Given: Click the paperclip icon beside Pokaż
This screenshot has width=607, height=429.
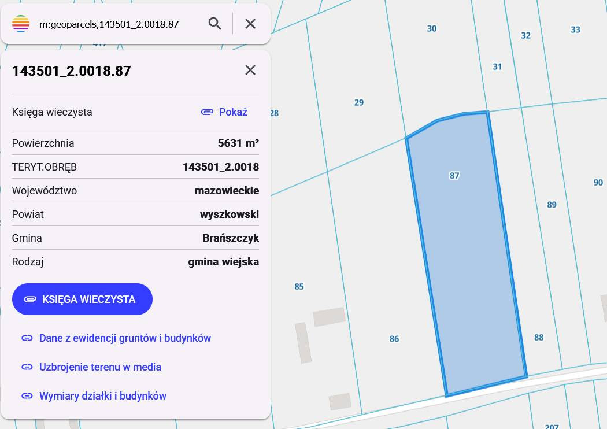Looking at the screenshot, I should coord(207,112).
